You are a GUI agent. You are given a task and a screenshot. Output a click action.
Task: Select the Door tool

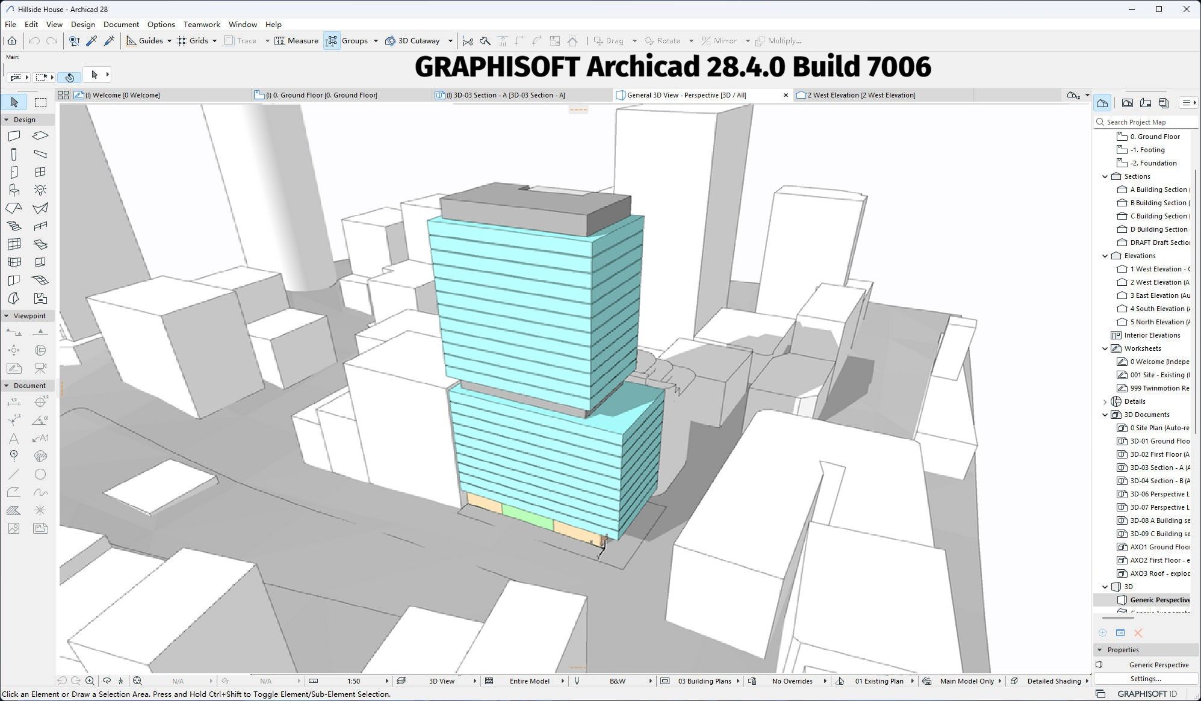[14, 172]
